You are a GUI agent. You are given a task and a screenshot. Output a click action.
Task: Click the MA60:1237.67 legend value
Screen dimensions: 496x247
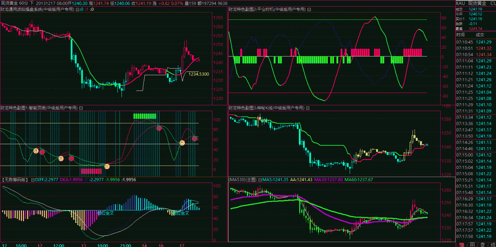click(x=360, y=180)
